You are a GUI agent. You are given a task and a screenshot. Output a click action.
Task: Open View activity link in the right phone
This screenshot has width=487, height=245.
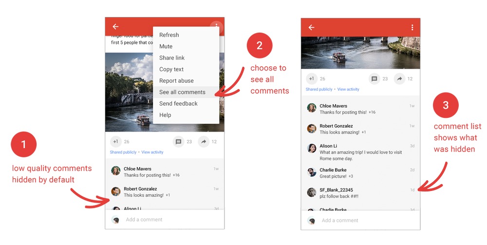tap(348, 90)
